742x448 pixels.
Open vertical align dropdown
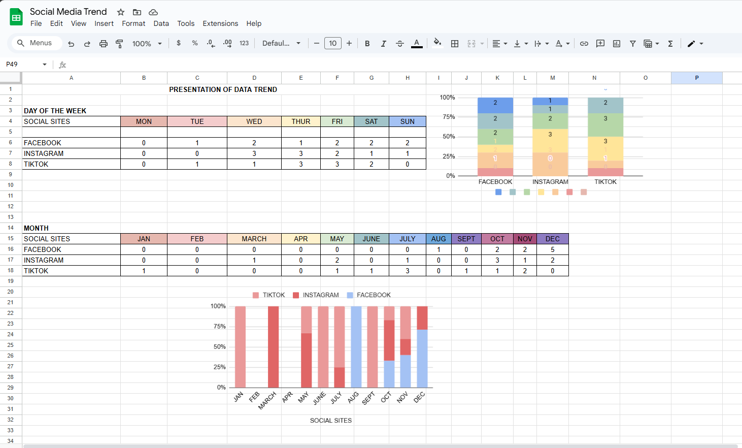[x=521, y=44]
